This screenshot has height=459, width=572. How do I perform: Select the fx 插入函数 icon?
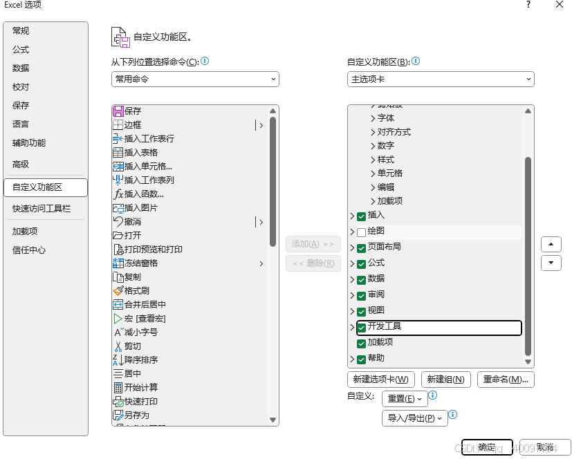pos(118,194)
